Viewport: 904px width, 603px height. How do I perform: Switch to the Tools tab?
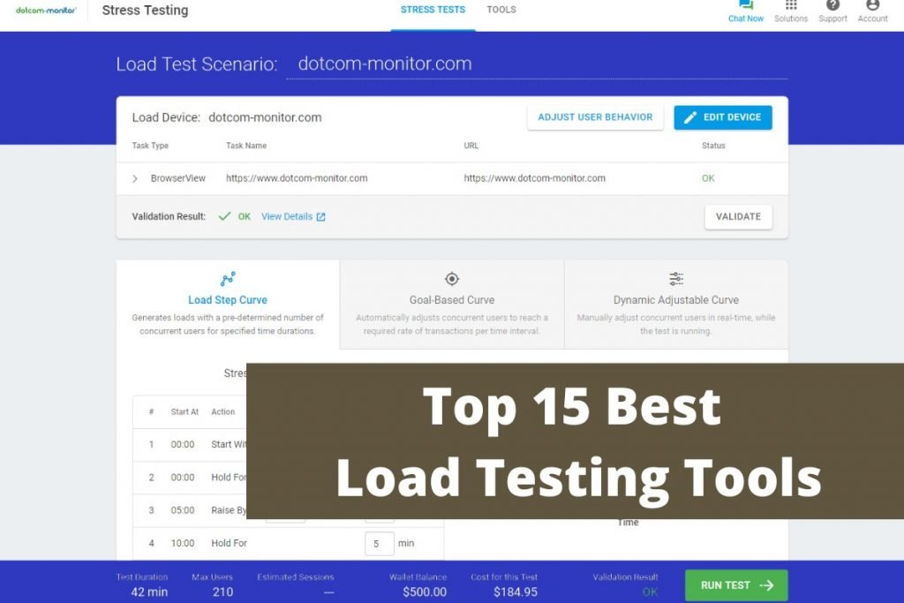pyautogui.click(x=501, y=10)
